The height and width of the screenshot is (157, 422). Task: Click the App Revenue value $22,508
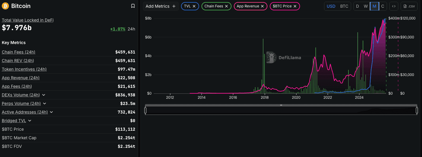(x=126, y=78)
